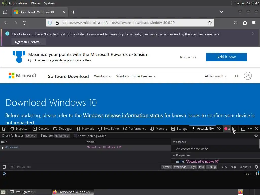The height and width of the screenshot is (195, 260).
Task: Expand the document tree row
Action: 3,148
